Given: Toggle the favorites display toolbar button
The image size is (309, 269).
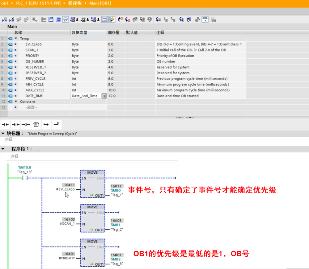Looking at the screenshot, I should pos(112,19).
